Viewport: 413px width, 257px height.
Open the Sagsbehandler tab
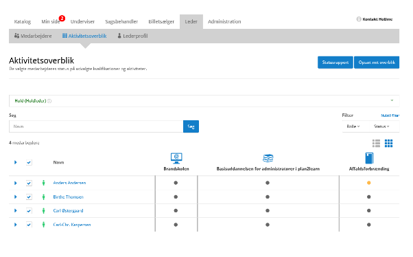point(121,21)
